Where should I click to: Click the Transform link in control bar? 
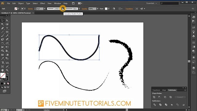tap(129, 9)
